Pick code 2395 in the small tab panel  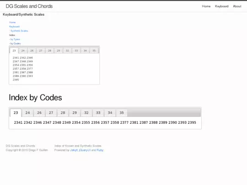coord(16,80)
